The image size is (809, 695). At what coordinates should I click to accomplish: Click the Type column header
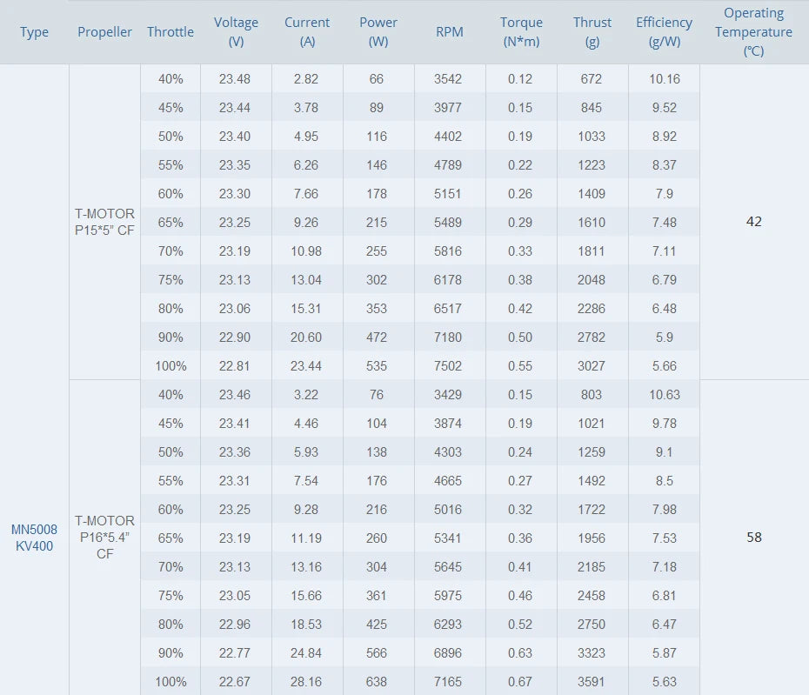pos(35,32)
